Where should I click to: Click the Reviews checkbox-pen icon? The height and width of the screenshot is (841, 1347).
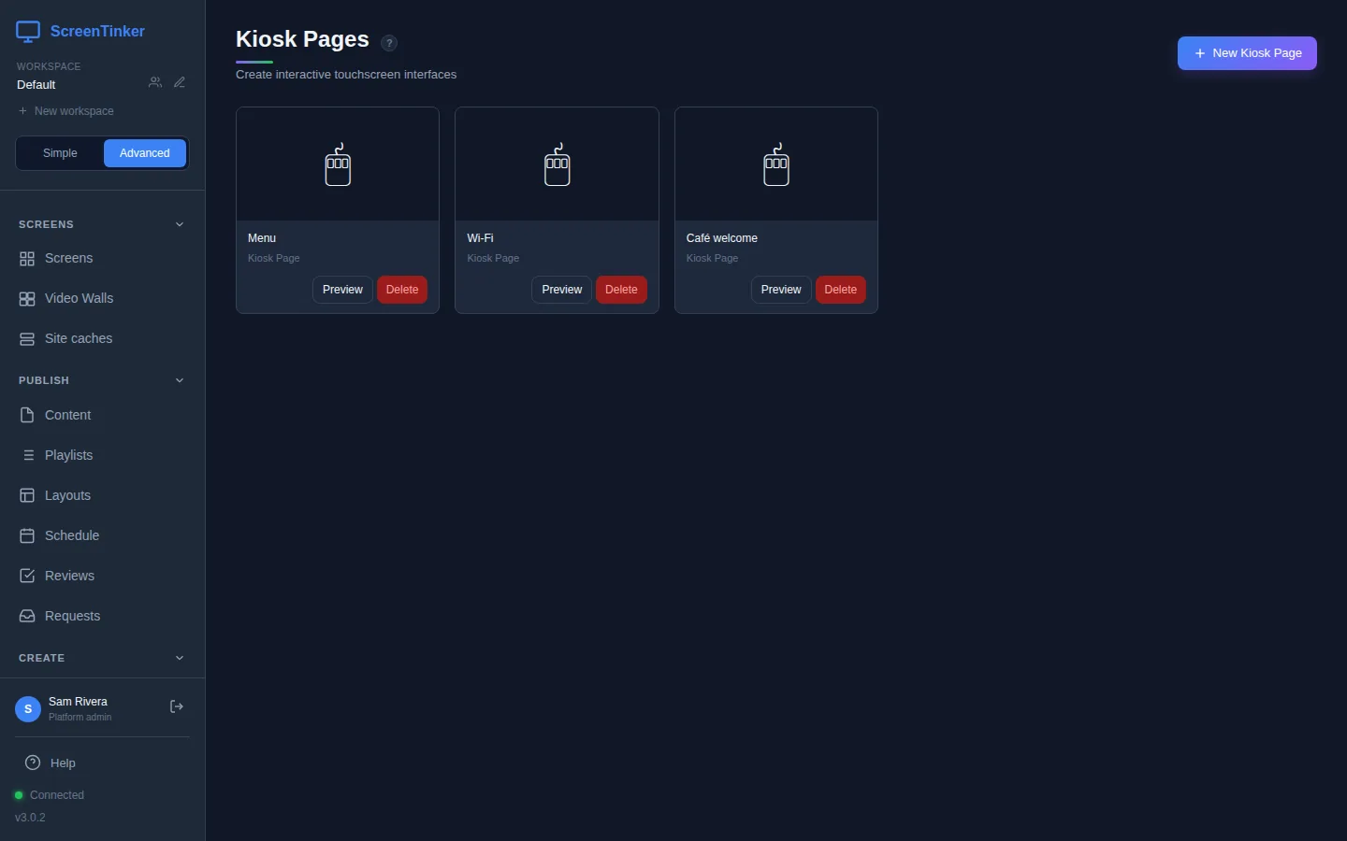click(x=27, y=576)
